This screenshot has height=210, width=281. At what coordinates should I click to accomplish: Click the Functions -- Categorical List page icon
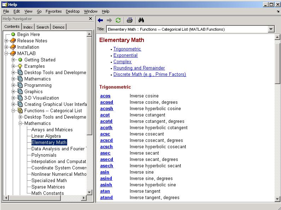click(20, 110)
